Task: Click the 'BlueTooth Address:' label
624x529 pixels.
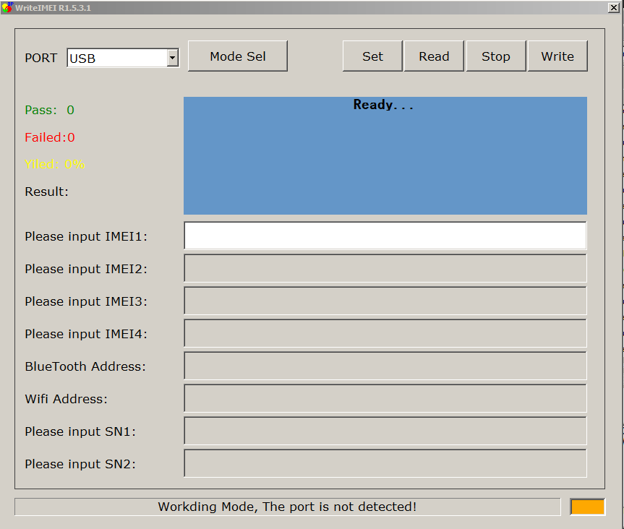Action: (x=85, y=366)
